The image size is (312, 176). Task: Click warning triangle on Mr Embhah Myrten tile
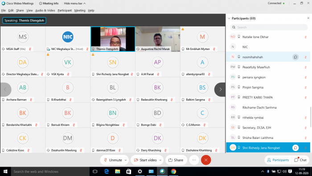183,29
